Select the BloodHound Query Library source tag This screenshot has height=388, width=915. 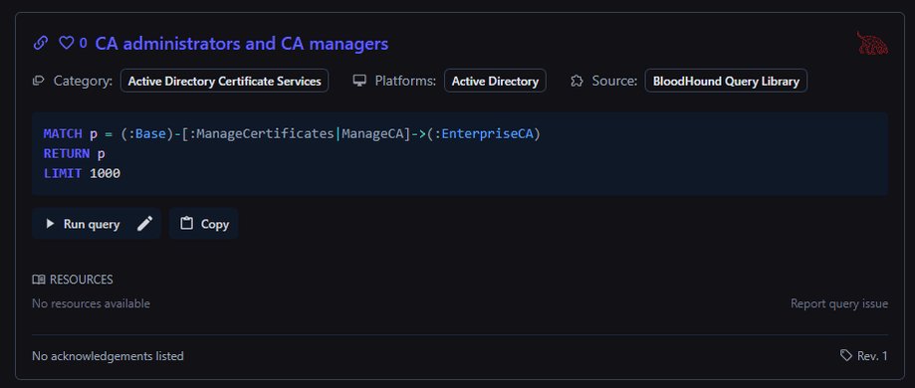click(x=726, y=82)
